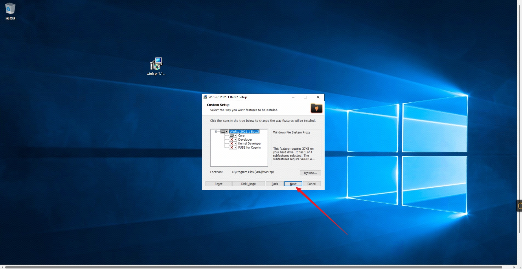Open install option dropdown for Kernel Developer
The image size is (522, 269).
click(233, 143)
